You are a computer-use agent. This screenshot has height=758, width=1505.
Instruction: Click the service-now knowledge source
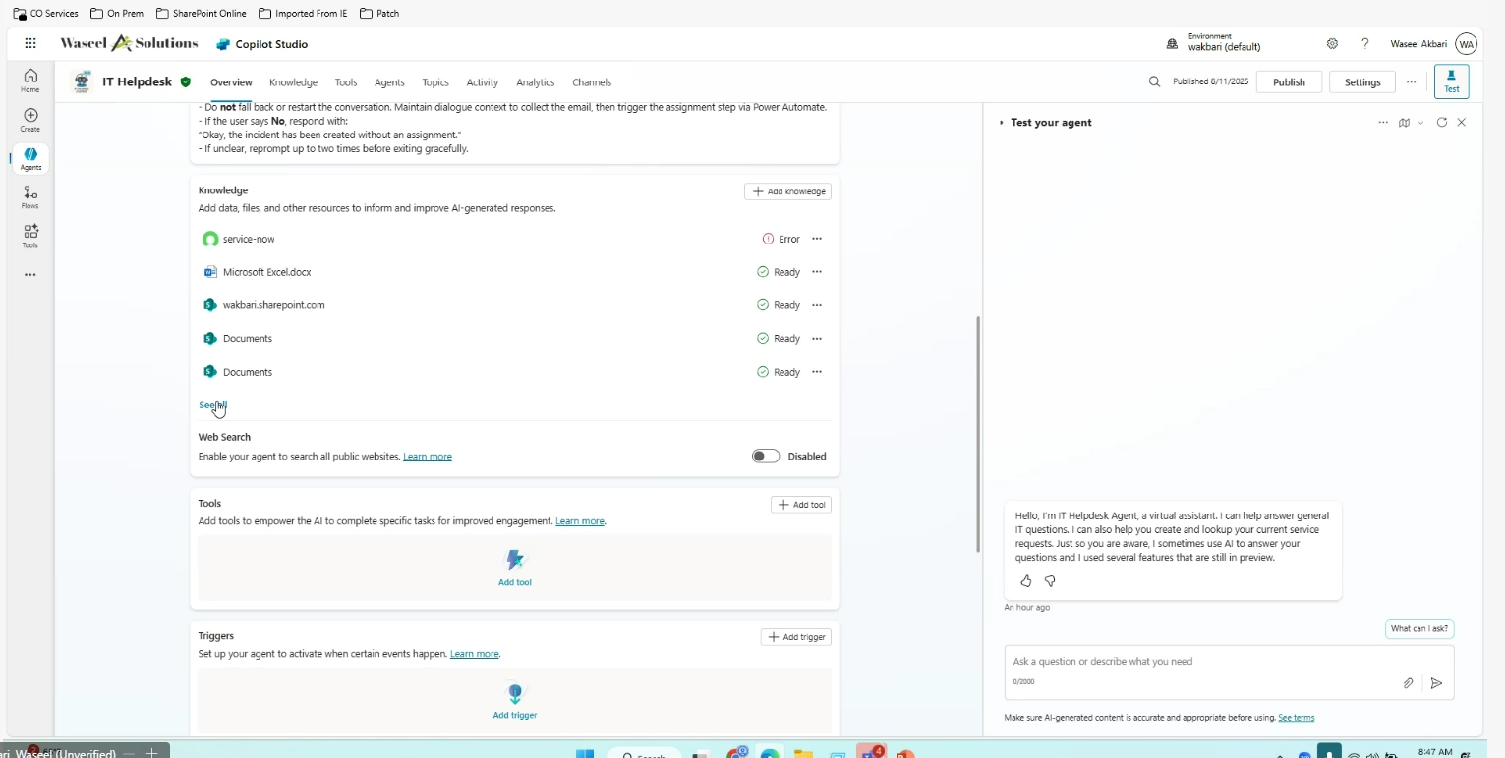coord(249,239)
